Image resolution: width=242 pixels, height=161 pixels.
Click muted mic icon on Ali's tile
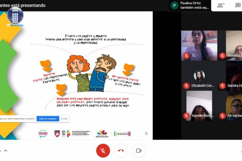click(222, 116)
